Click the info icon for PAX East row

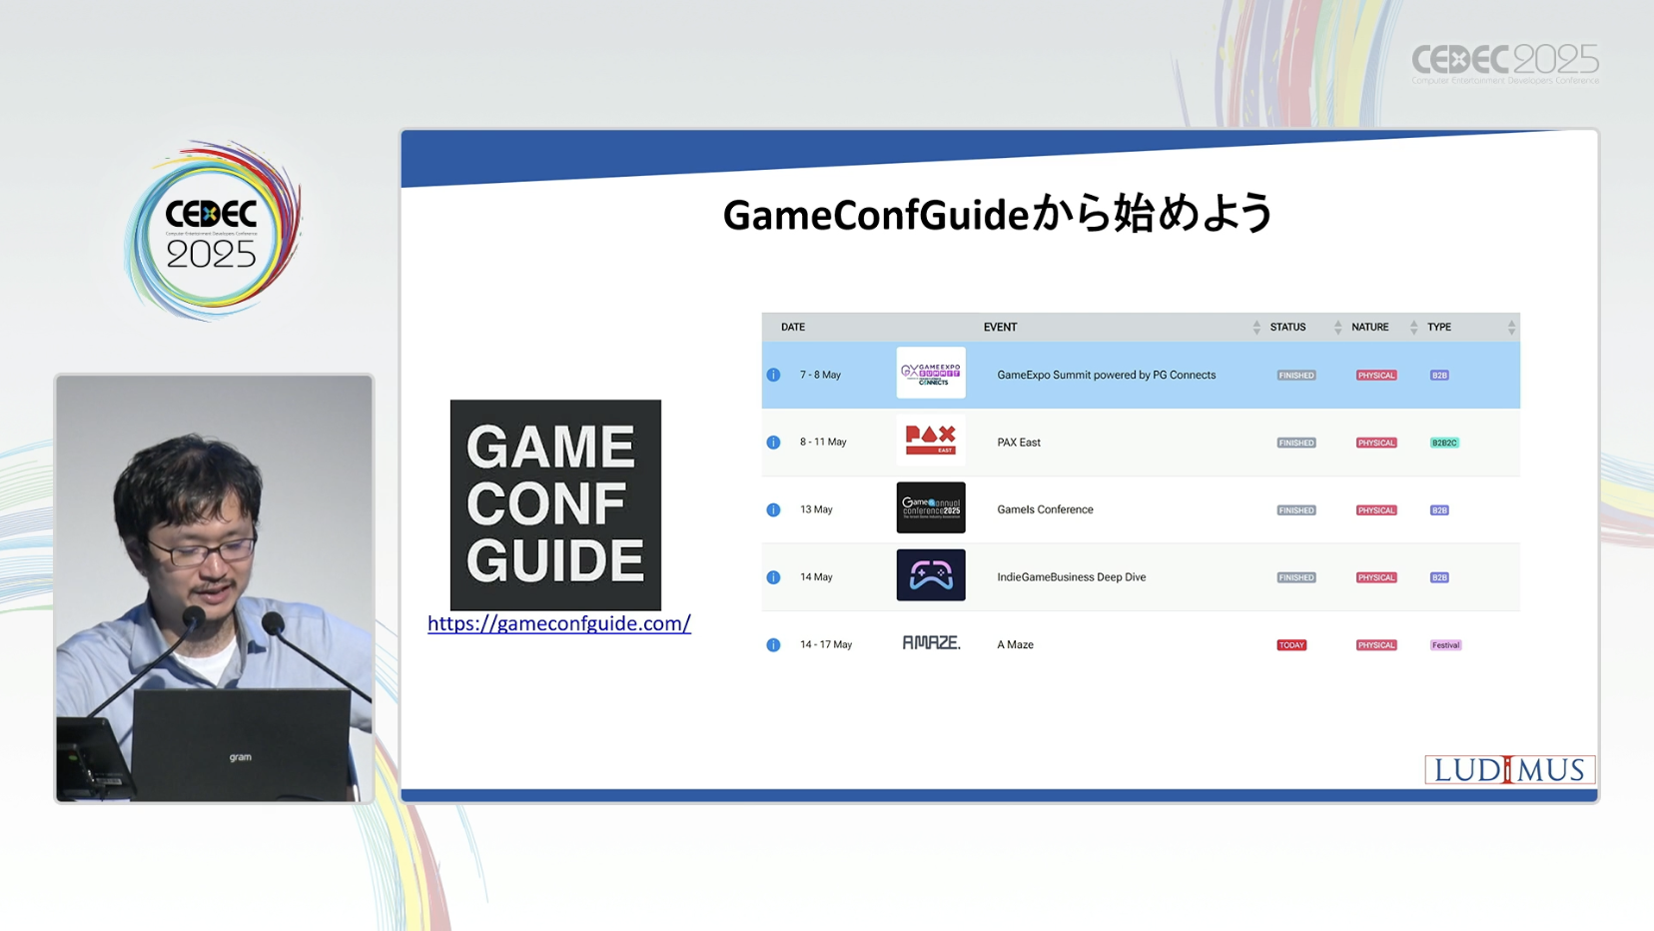(773, 443)
